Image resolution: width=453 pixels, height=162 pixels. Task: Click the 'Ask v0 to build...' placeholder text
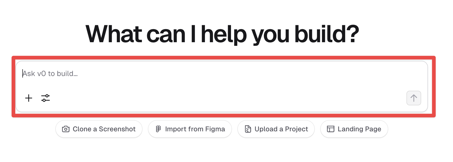[50, 74]
